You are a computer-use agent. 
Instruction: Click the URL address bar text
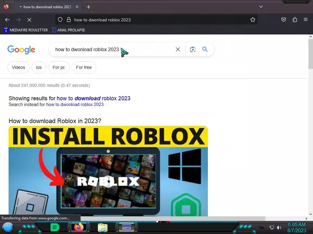click(x=102, y=20)
